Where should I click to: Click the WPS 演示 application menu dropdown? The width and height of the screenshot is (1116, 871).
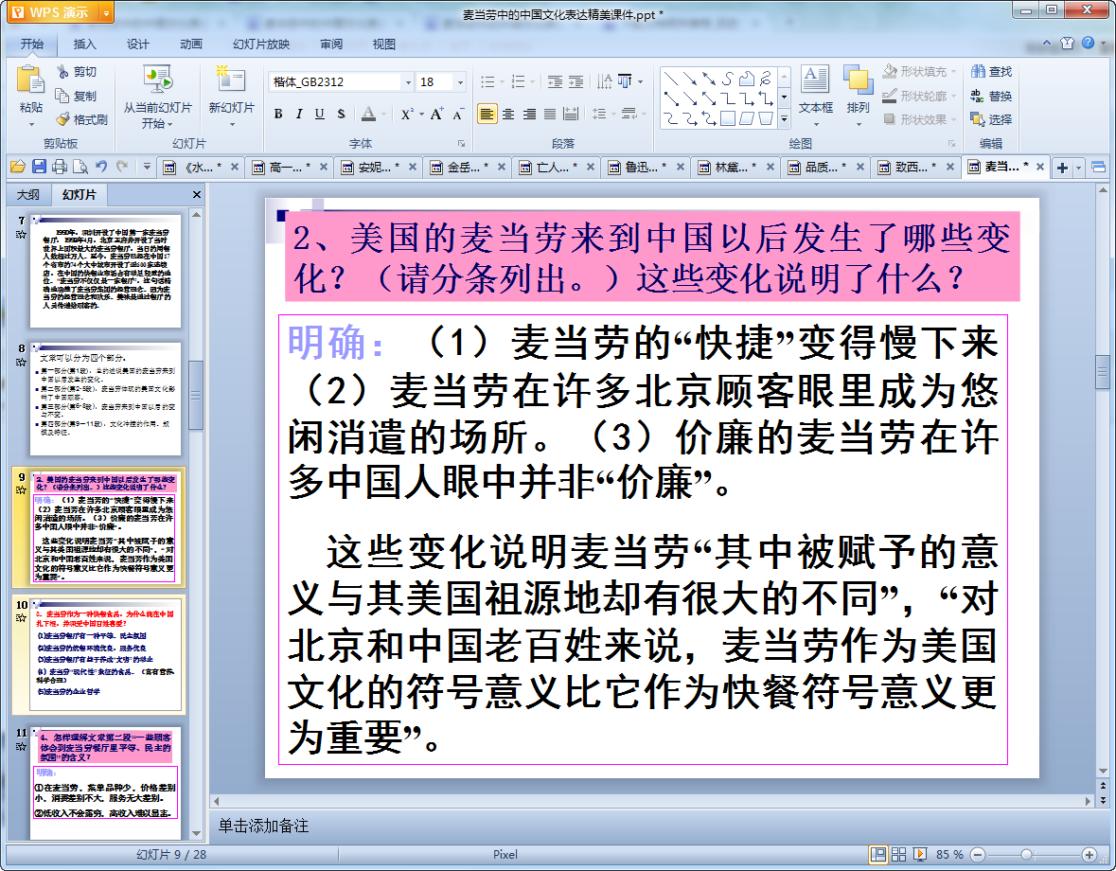click(106, 12)
